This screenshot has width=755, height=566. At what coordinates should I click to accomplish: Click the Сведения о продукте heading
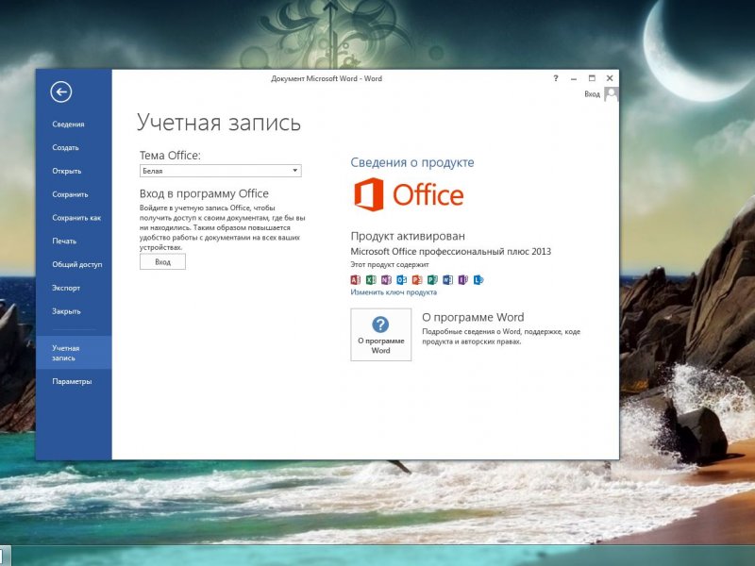(412, 162)
